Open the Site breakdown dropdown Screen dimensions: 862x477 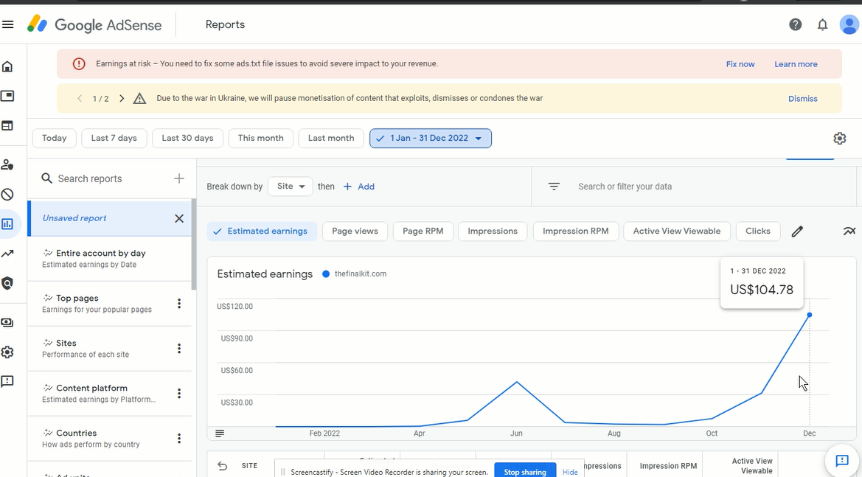pos(291,187)
